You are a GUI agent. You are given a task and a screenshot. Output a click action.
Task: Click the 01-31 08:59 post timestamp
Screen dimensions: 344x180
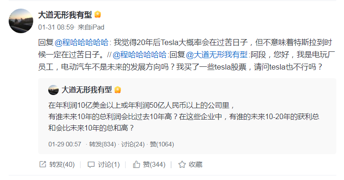[56, 27]
